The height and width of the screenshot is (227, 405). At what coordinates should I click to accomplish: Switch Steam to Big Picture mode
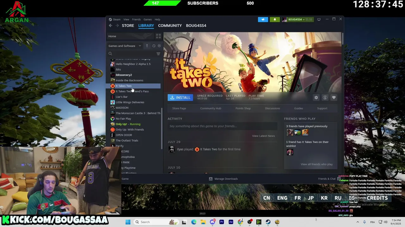(319, 19)
